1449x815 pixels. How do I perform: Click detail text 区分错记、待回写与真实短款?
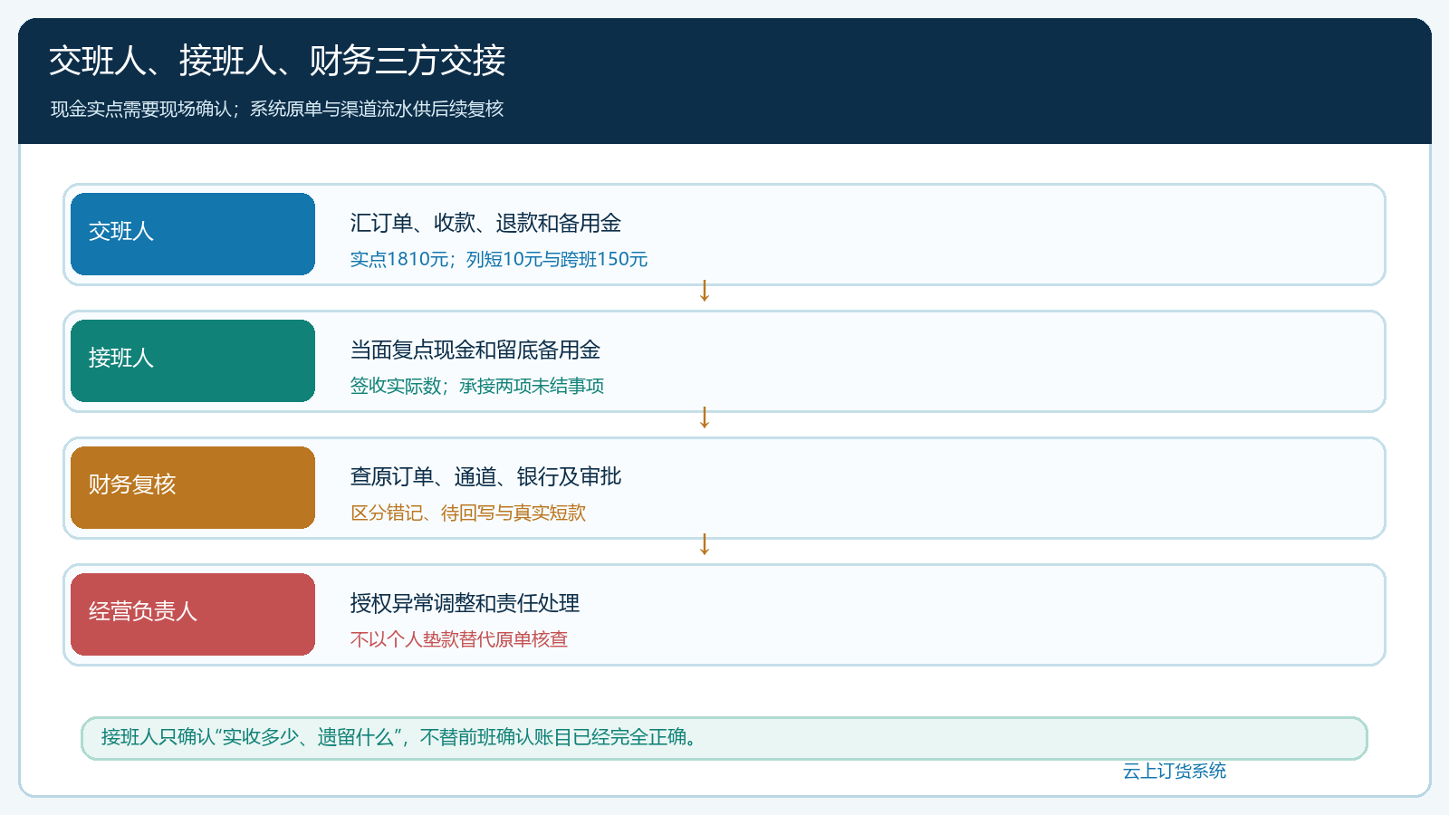(x=468, y=513)
